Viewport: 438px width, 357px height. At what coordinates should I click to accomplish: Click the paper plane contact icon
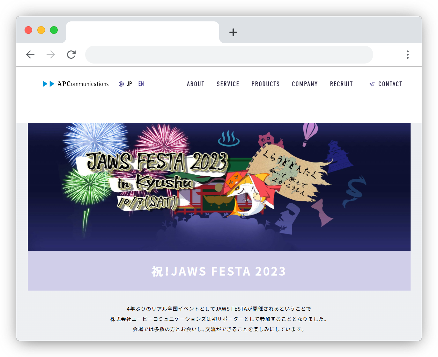[x=372, y=84]
